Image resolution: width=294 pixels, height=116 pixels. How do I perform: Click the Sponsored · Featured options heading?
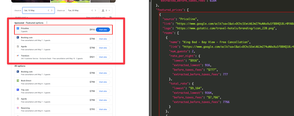pyautogui.click(x=29, y=23)
